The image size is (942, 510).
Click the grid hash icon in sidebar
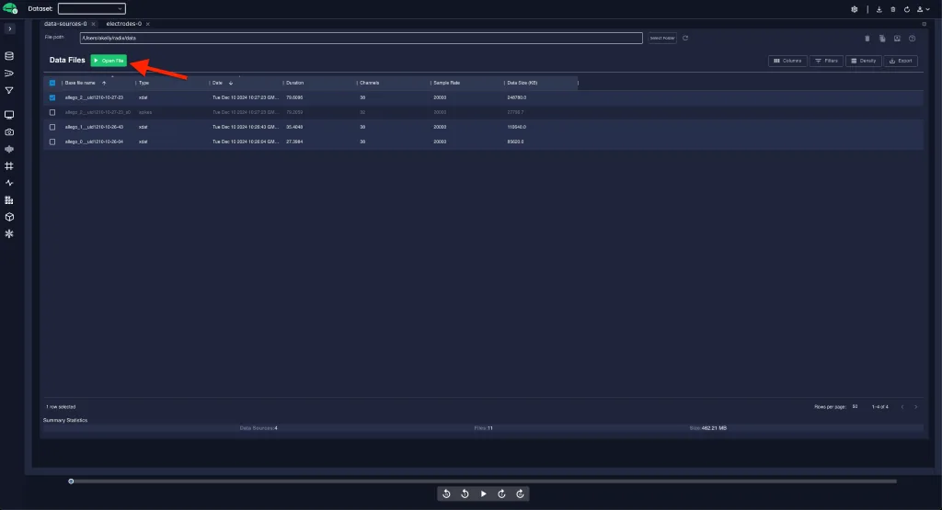pos(9,166)
